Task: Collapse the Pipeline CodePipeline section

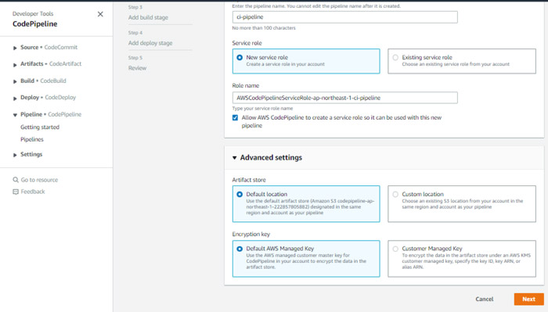Action: click(x=15, y=115)
